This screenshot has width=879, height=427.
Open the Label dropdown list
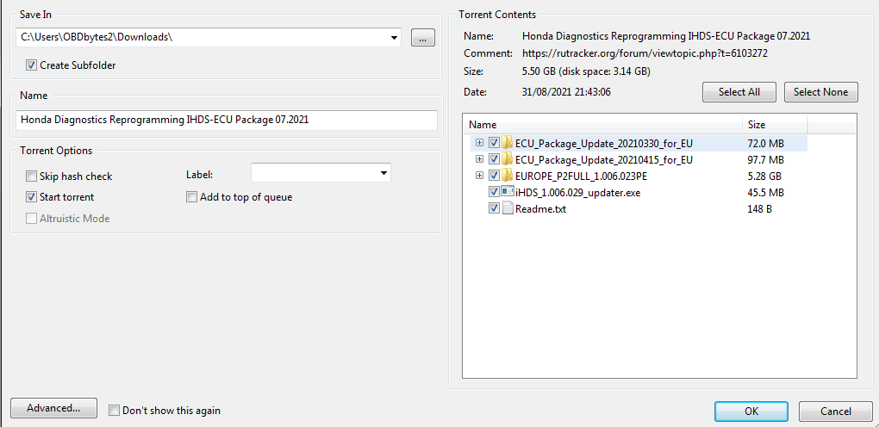click(x=383, y=174)
